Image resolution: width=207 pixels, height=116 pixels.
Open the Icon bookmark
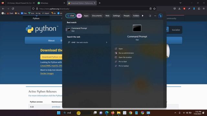click(31, 13)
